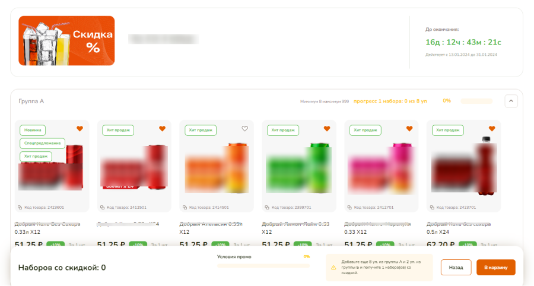
Task: Open product image for code 2412501
Action: coord(134,168)
